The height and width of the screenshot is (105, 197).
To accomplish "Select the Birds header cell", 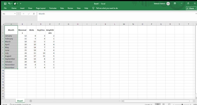I will coord(32,30).
